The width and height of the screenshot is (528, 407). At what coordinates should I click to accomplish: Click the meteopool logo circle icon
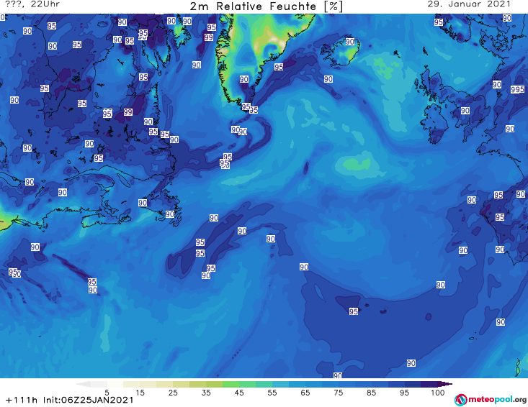click(x=460, y=400)
